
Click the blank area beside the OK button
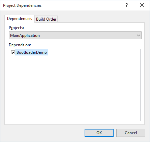pos(45,133)
